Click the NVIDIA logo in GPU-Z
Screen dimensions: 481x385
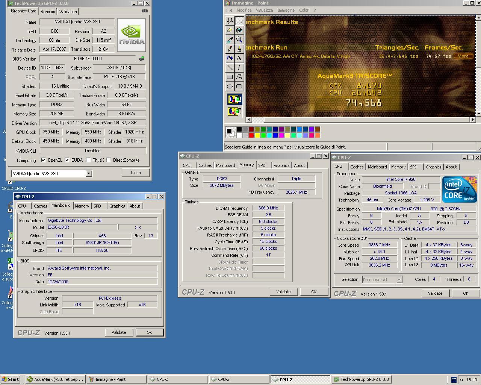pyautogui.click(x=132, y=35)
